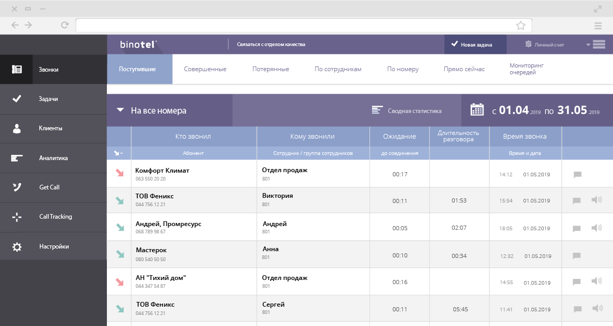Screen dimensions: 613x326
Task: Play the recording of the 15:54 ТОВ Феникс call
Action: pos(596,200)
